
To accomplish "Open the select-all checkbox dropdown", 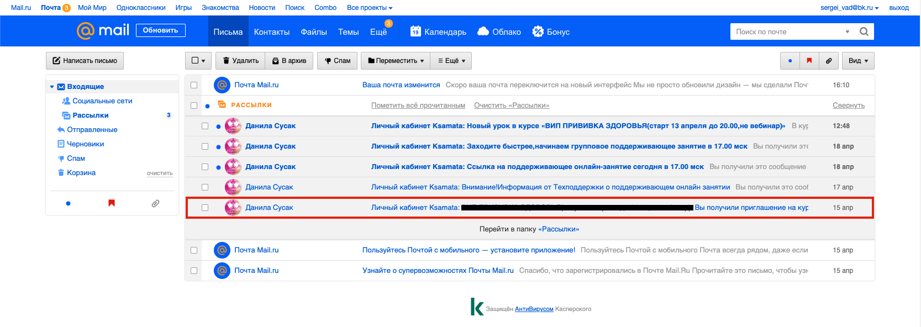I will point(198,61).
